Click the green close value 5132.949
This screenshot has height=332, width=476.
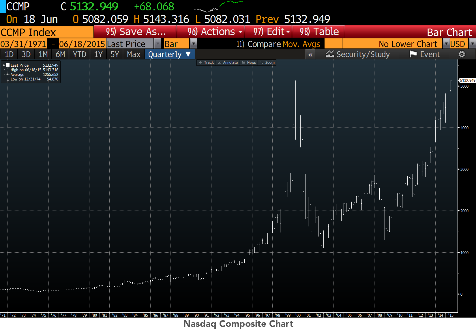pos(94,6)
